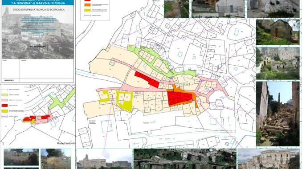
Task: Open the cave dwellings photo on the right
Action: pyautogui.click(x=278, y=63)
